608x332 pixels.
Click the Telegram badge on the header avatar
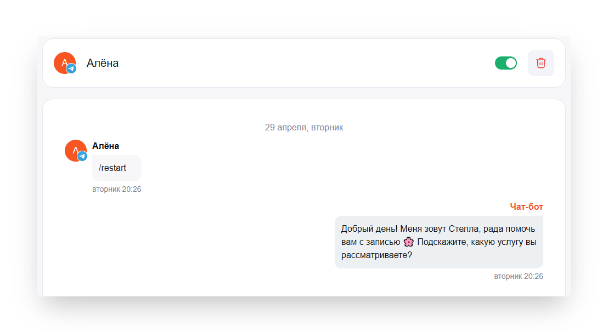(x=71, y=68)
